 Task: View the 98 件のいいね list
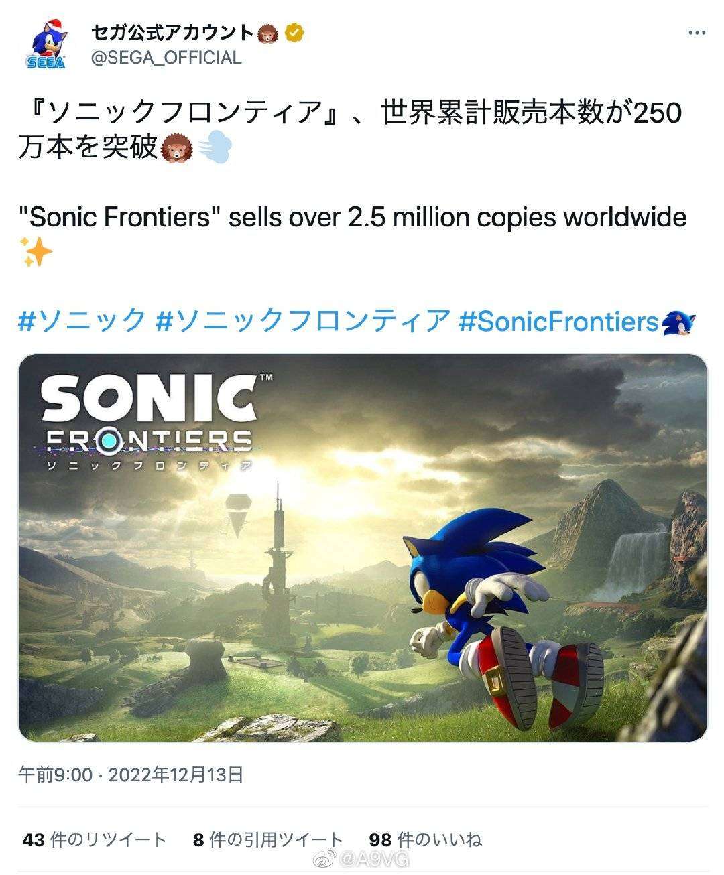coord(425,839)
